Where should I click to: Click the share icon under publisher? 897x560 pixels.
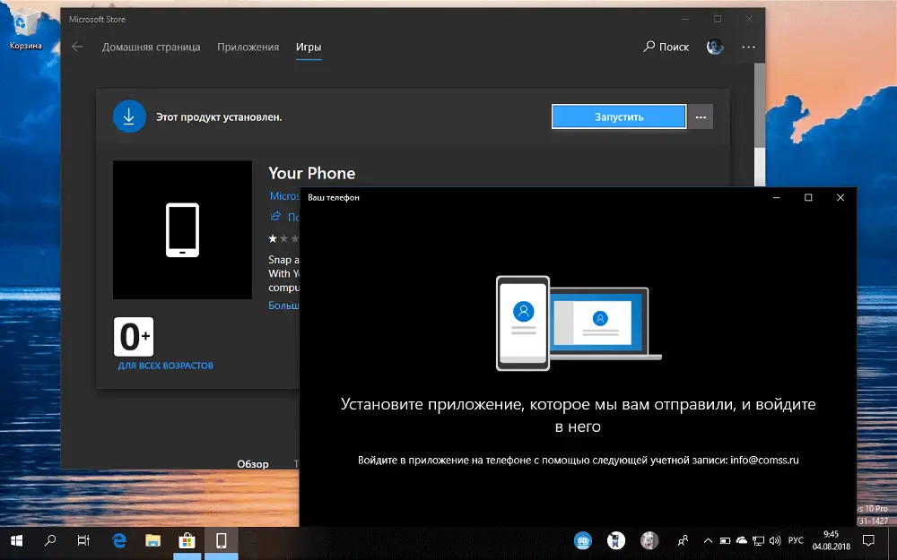275,216
